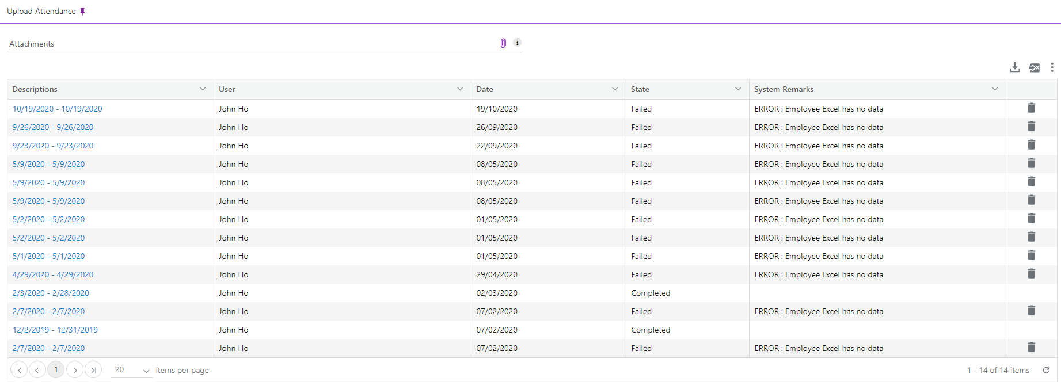Open the three-dot more options menu
This screenshot has width=1061, height=389.
point(1052,68)
